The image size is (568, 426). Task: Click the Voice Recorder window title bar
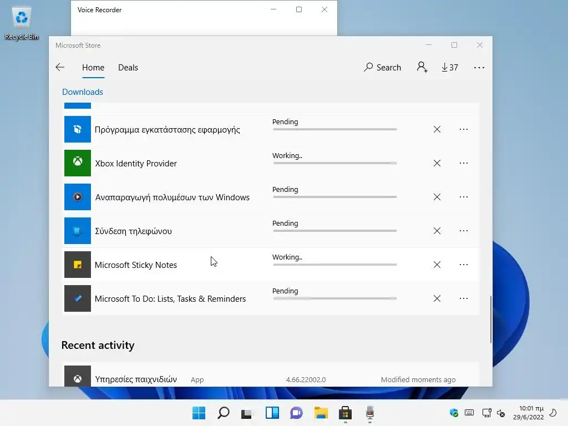[170, 10]
